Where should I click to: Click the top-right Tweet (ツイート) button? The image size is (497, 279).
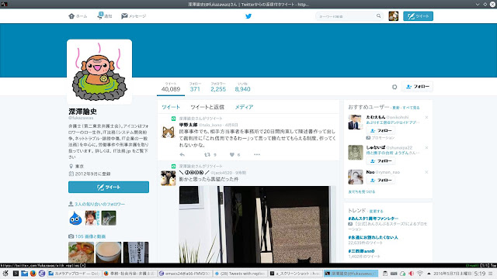[x=418, y=16]
